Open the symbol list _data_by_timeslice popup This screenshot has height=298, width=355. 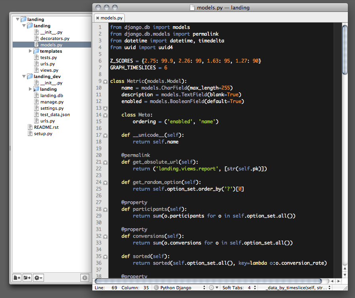[x=298, y=288]
